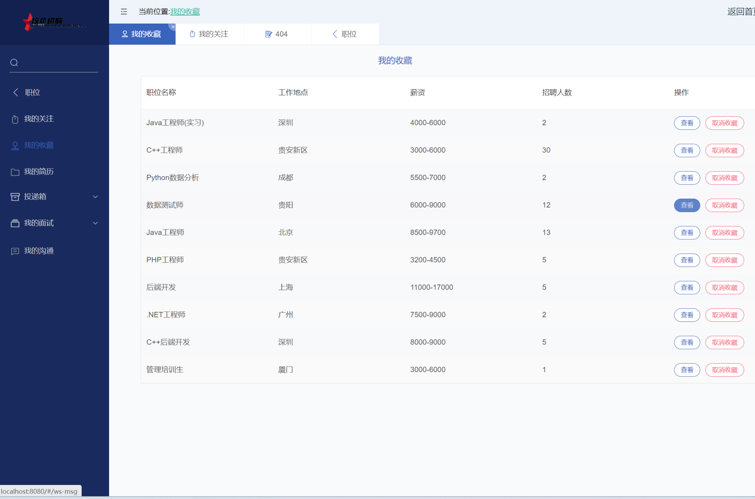Viewport: 755px width, 499px height.
Task: Switch to the 我的关注 tab
Action: coord(209,34)
